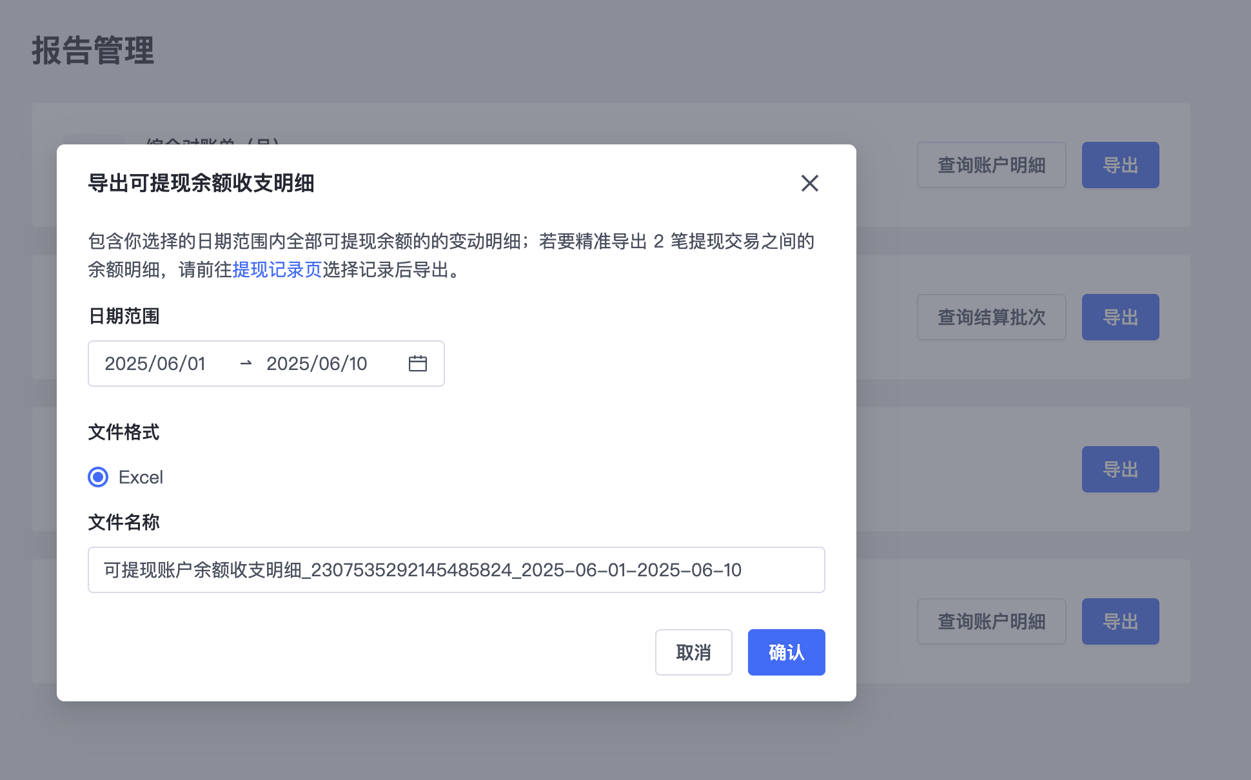Open the 提现记录页 link
The image size is (1251, 780).
[x=277, y=269]
